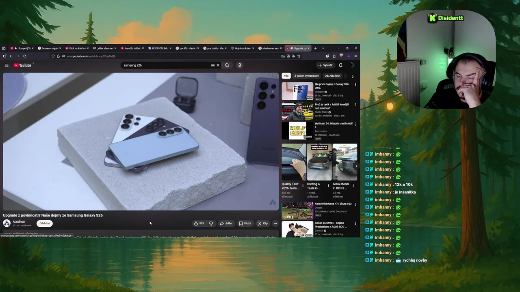Open options for 'Kovu chitinku na +7' video
The image size is (520, 292).
[355, 204]
